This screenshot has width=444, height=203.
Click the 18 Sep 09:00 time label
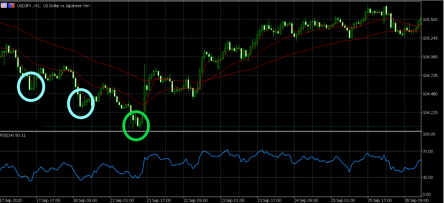click(85, 200)
